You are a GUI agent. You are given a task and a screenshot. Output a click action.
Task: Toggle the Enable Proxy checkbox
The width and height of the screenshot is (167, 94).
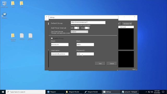coord(52,38)
